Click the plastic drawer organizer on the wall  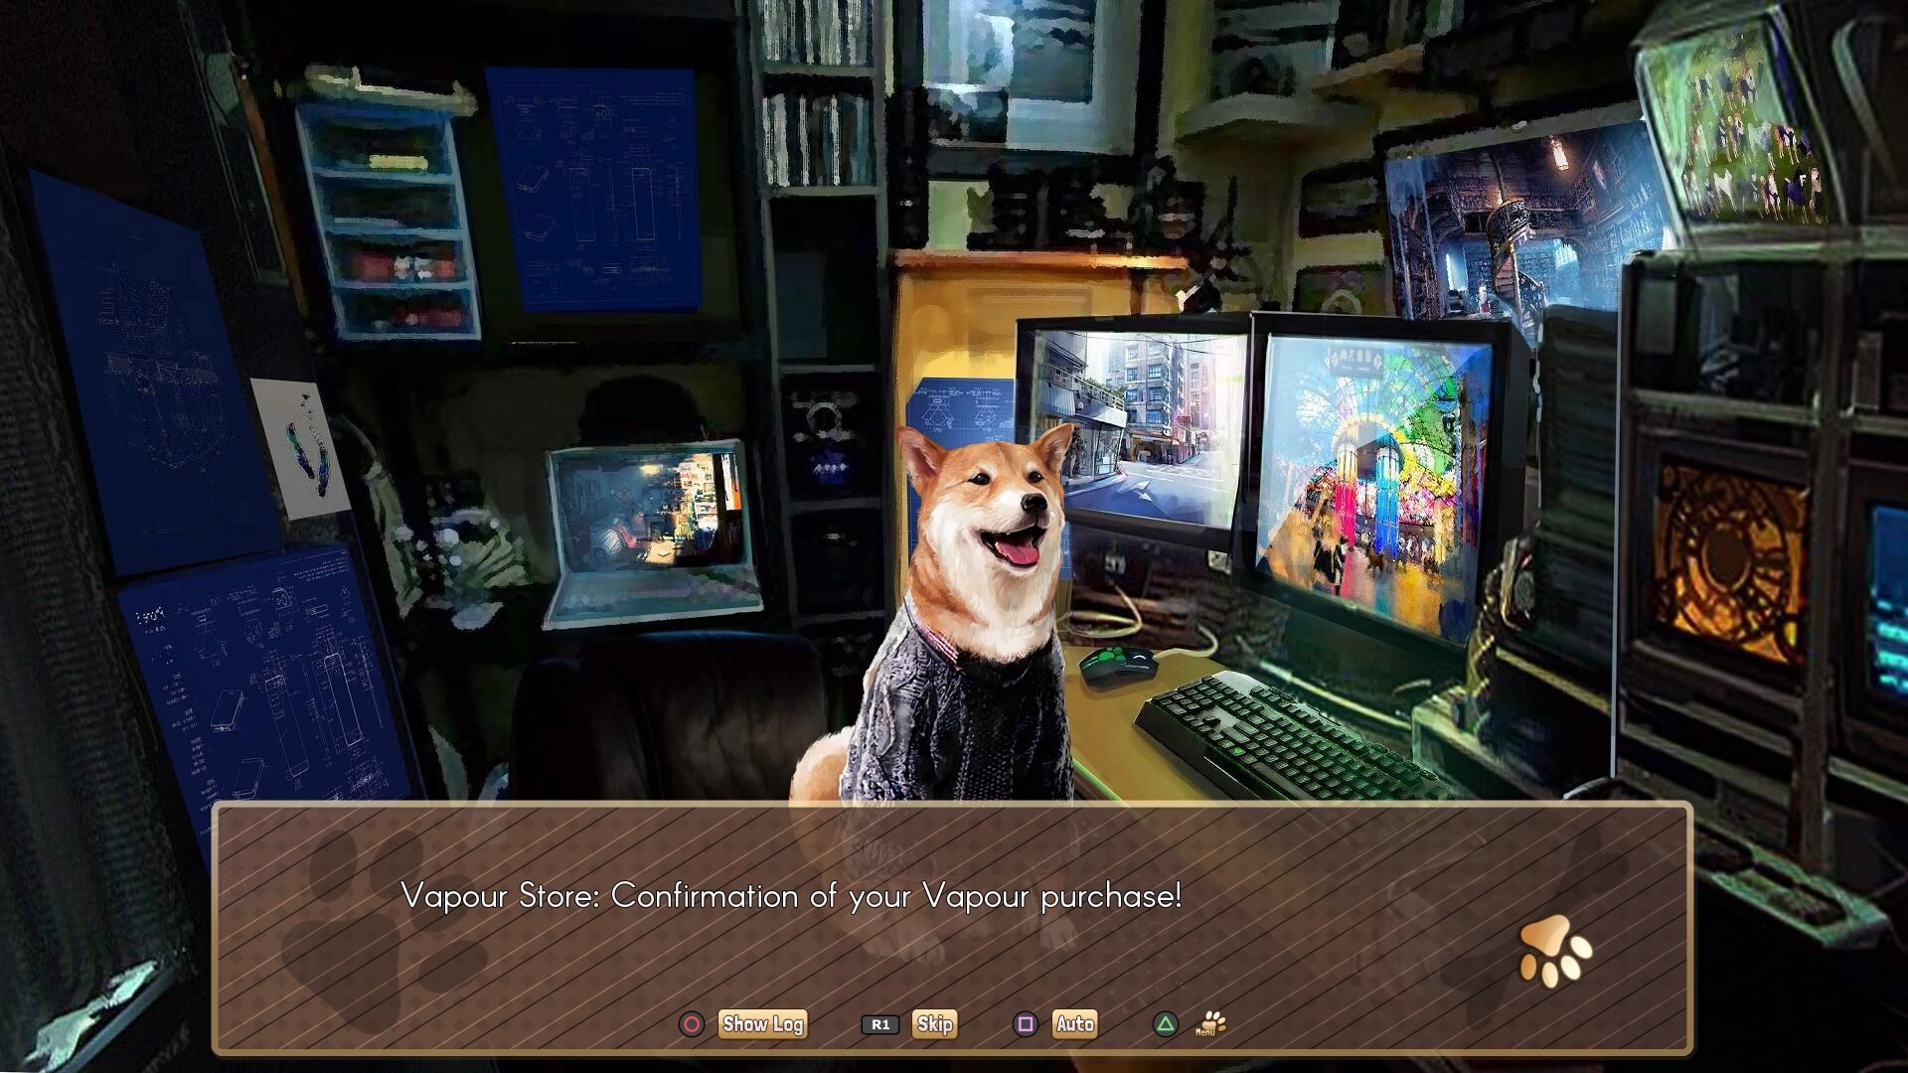(x=388, y=219)
